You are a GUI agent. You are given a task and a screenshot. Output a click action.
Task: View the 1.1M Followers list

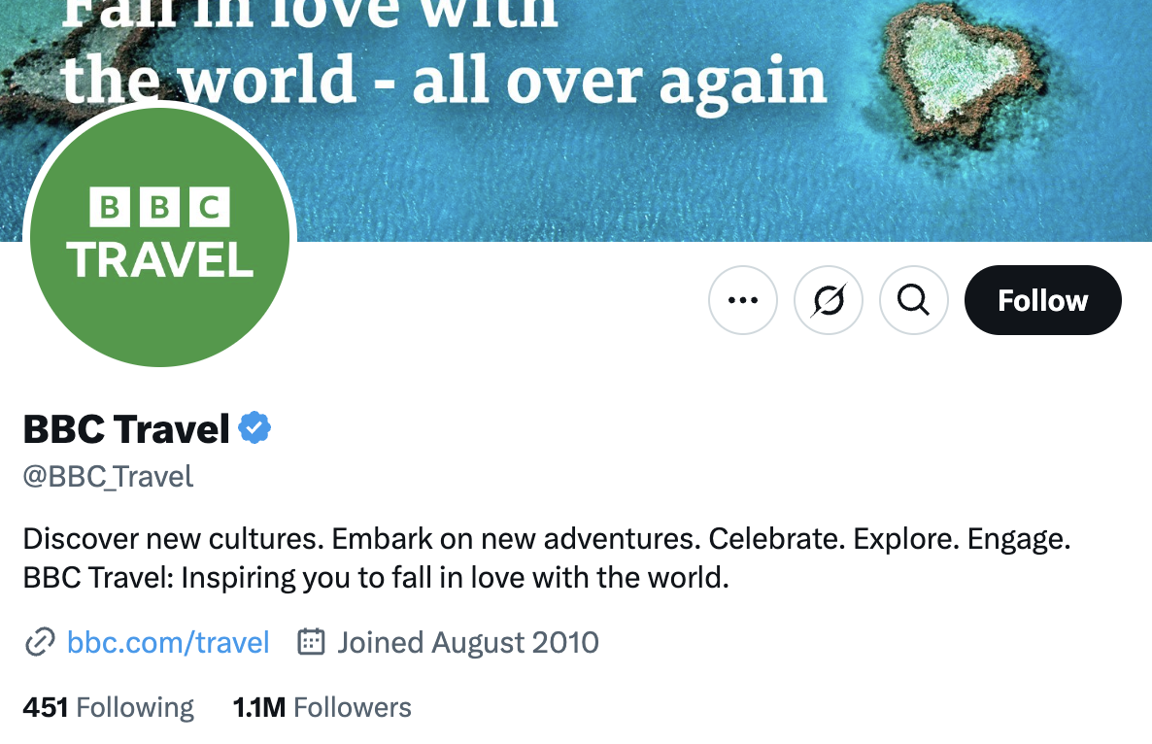(x=322, y=707)
